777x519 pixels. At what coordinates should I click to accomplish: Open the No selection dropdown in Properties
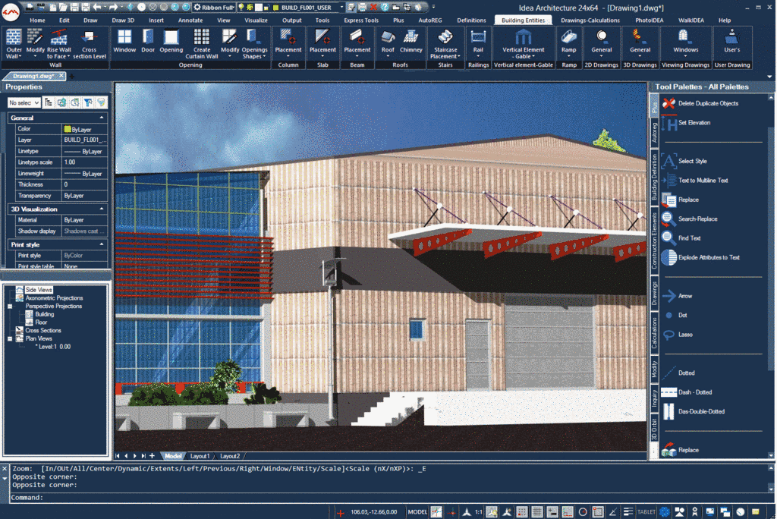[x=24, y=102]
